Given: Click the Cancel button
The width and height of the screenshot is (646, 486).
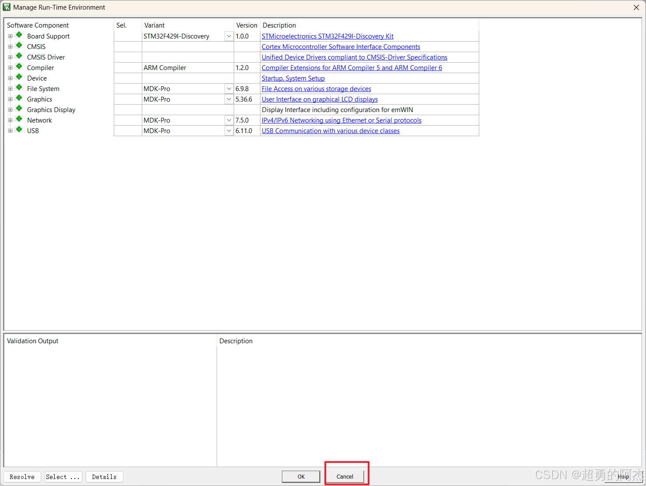Looking at the screenshot, I should click(345, 477).
